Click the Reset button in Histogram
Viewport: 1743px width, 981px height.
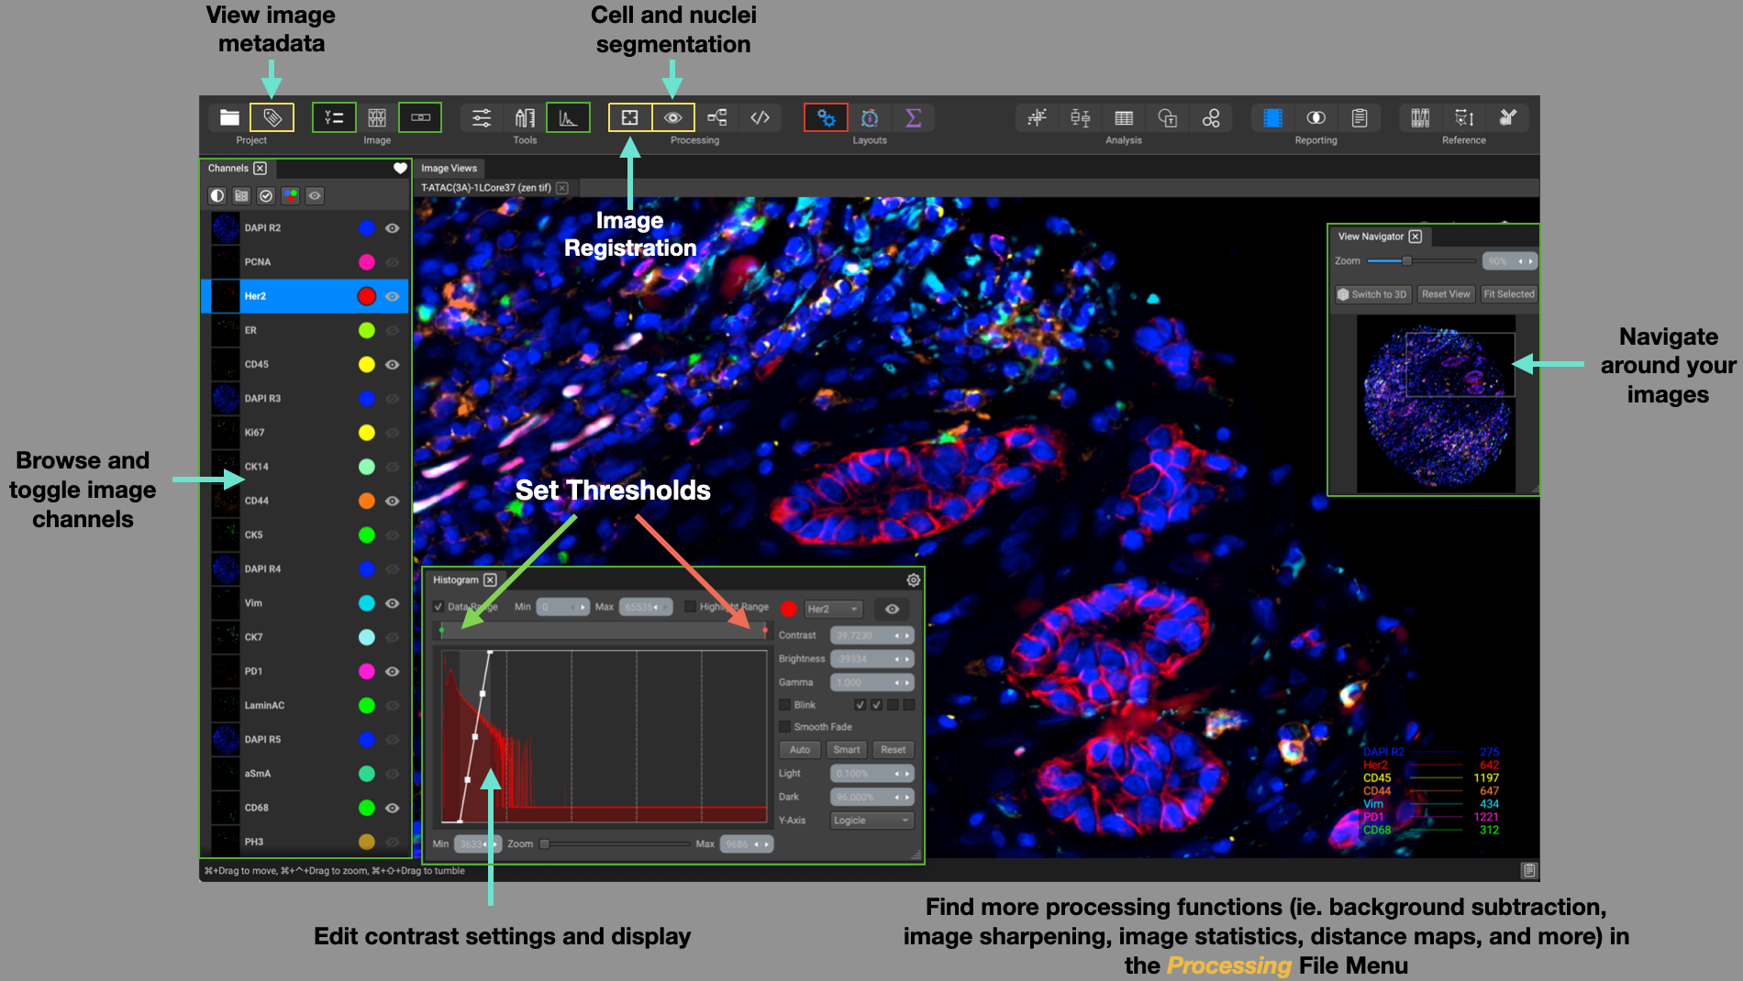coord(893,750)
